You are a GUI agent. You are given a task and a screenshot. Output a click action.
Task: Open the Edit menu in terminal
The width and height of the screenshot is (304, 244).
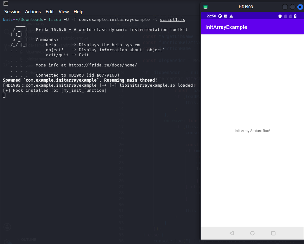pos(50,12)
